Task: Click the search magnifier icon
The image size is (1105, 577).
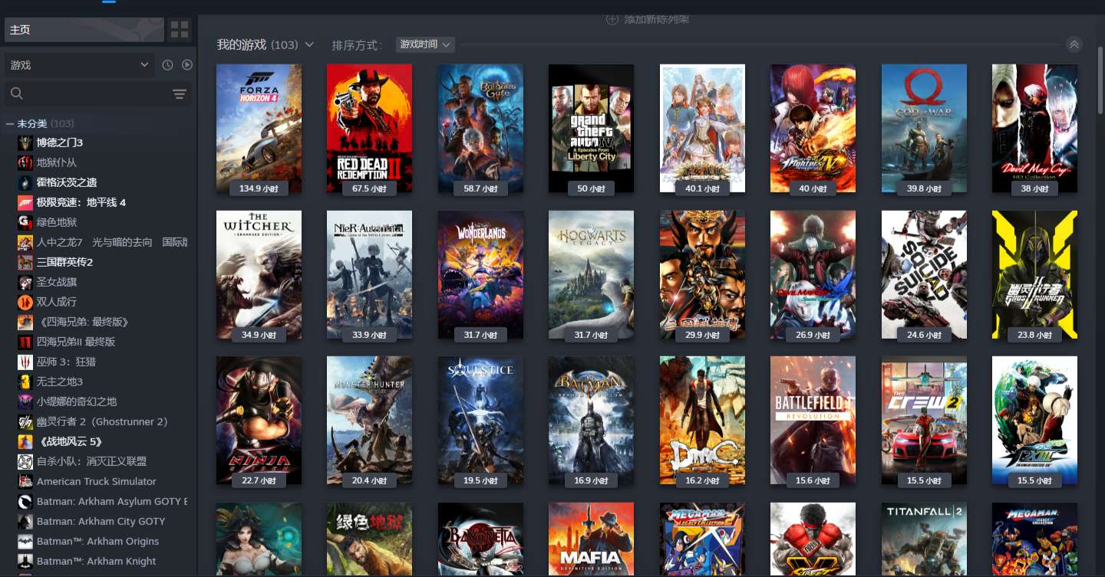Action: pyautogui.click(x=17, y=94)
